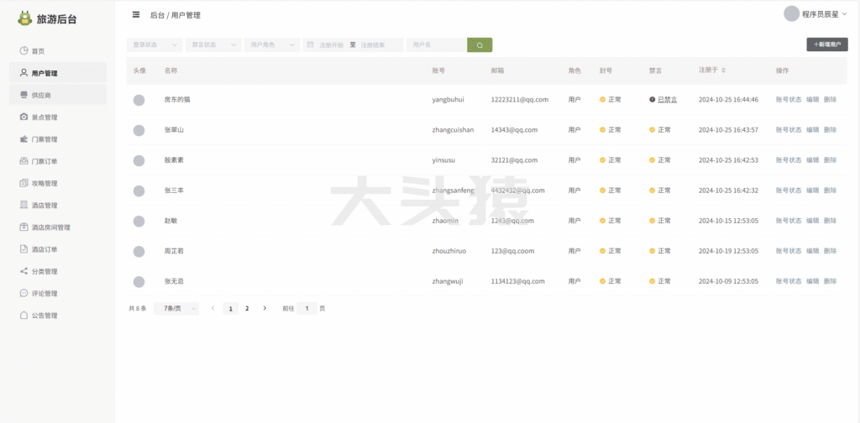
Task: Click 编辑 for user zhangsanfeng
Action: (813, 191)
